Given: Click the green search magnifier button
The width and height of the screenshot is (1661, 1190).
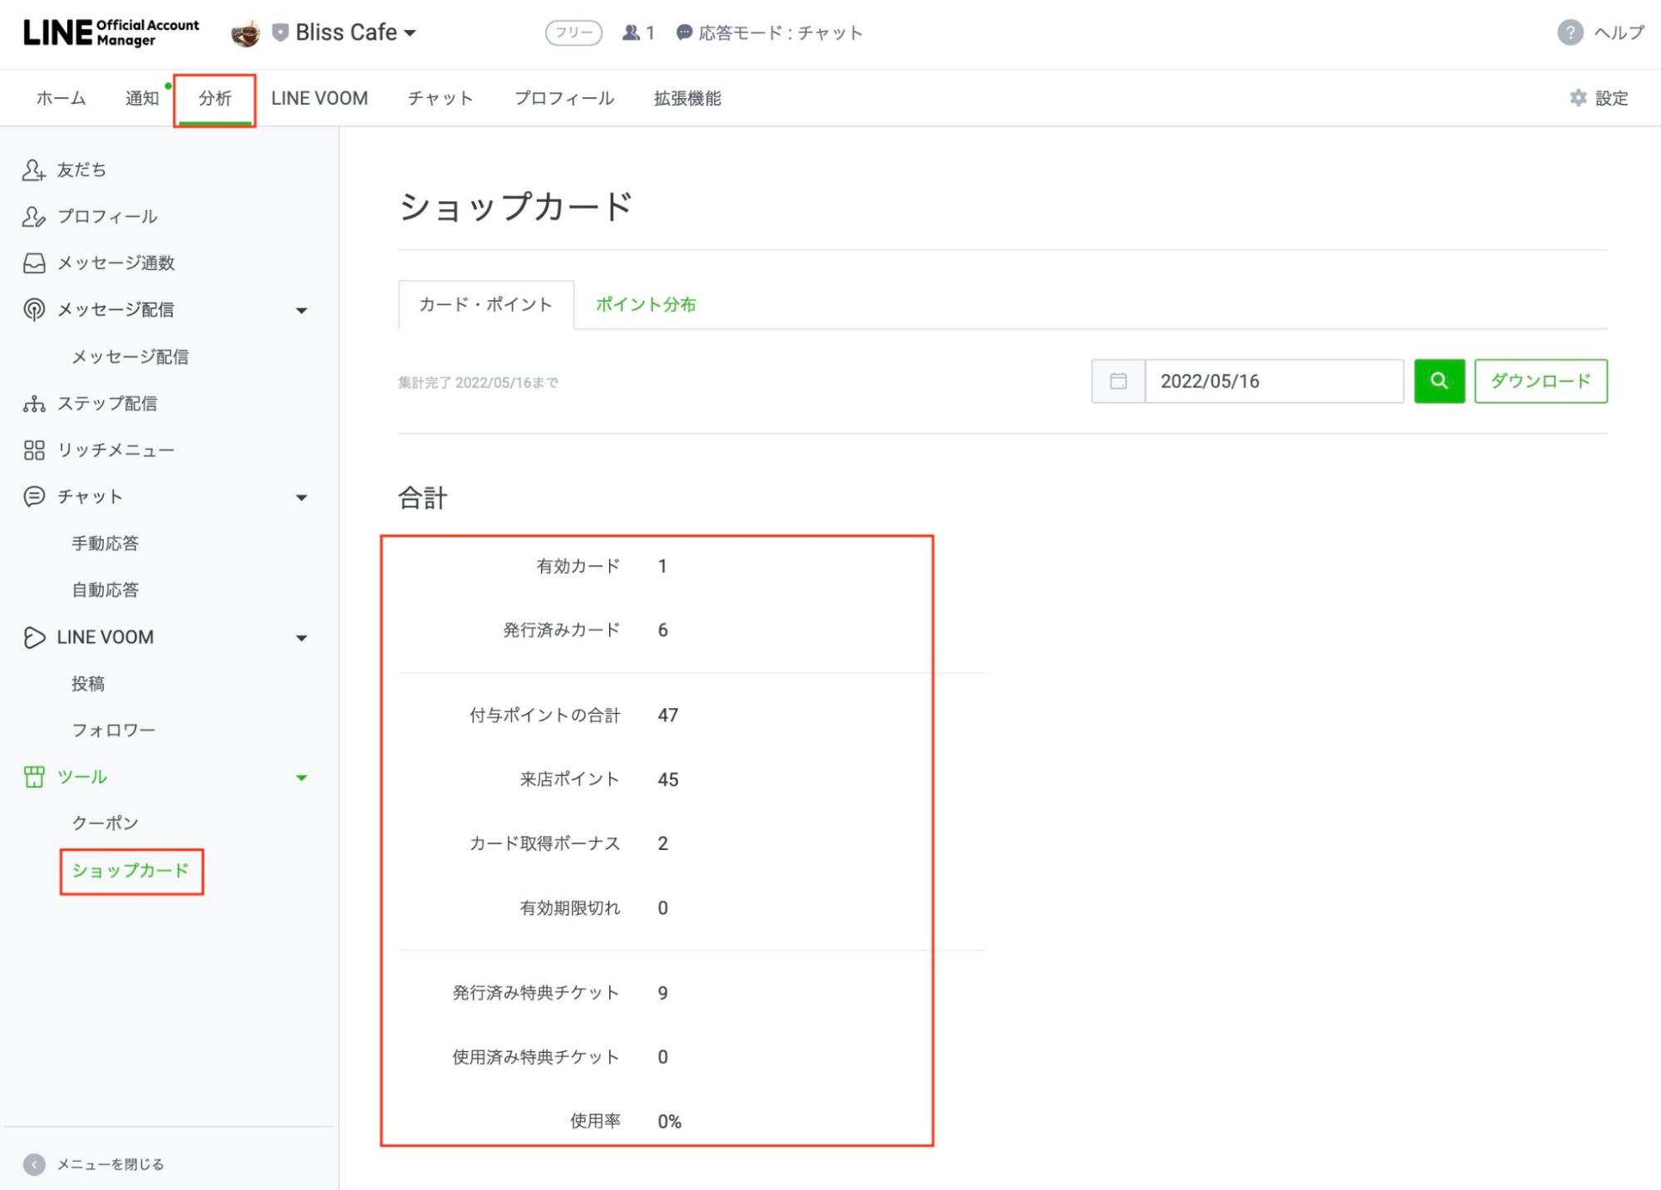Looking at the screenshot, I should coord(1439,381).
